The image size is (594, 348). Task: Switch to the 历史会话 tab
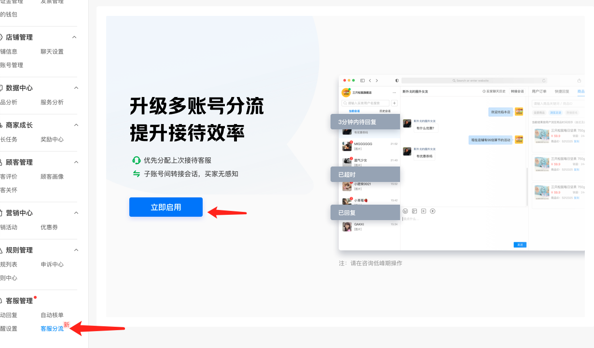coord(385,111)
